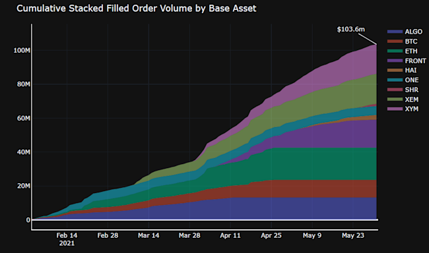Toggle the SHR series label in legend
The width and height of the screenshot is (429, 253).
tap(411, 90)
